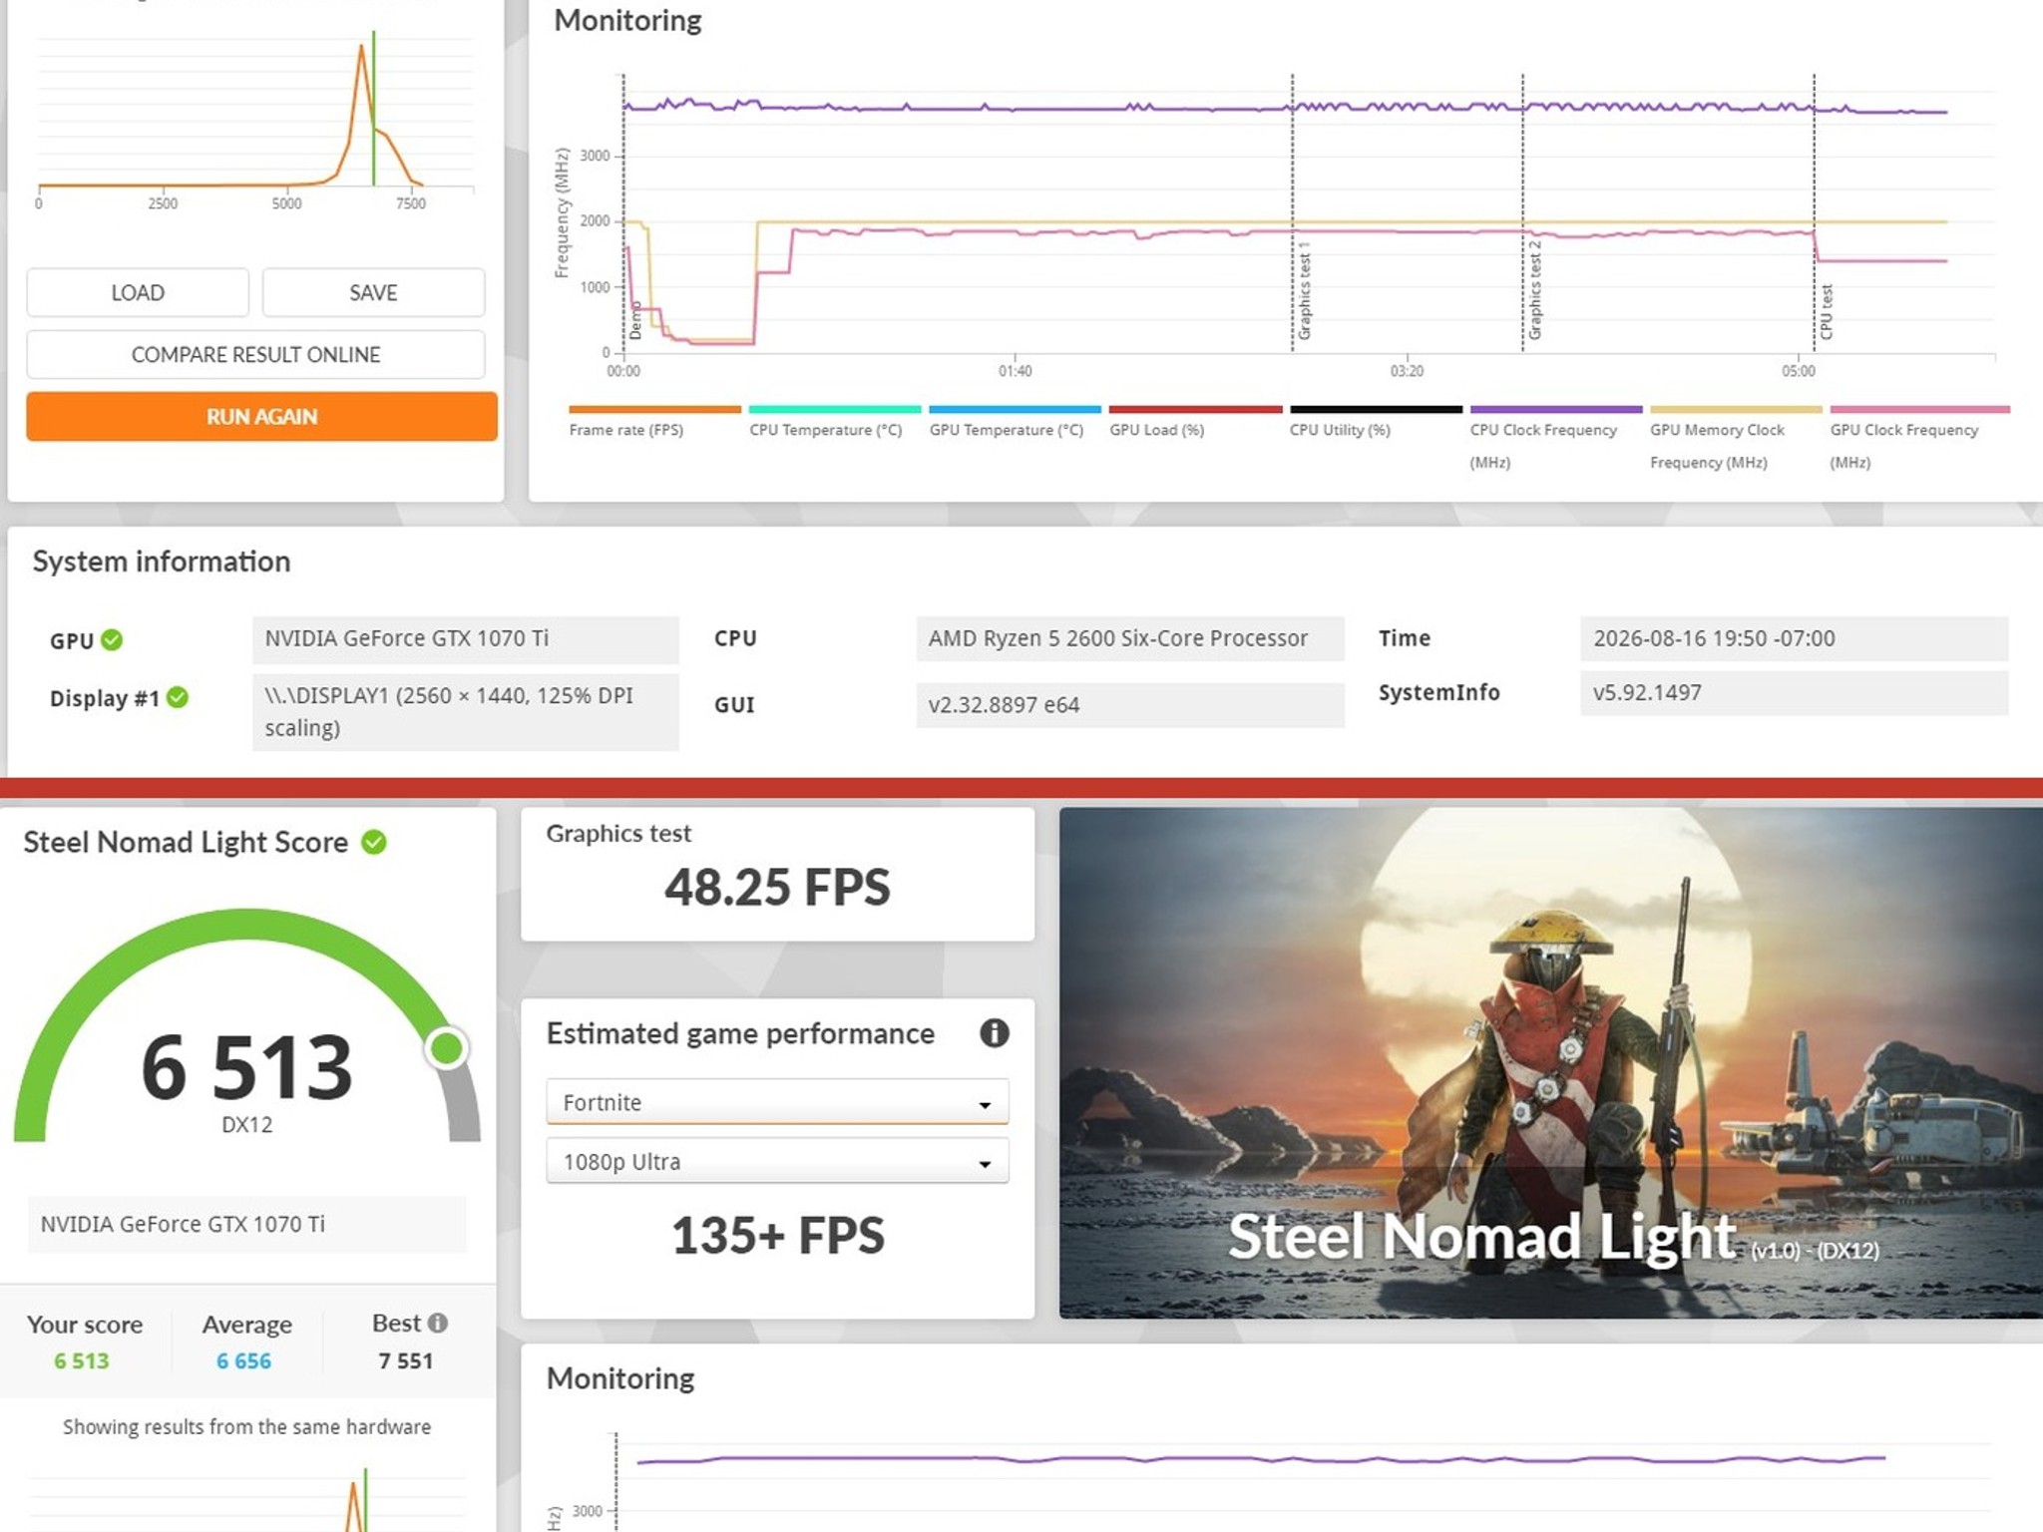Click the Time value 2026-08-16 19:50
The image size is (2043, 1532).
point(1794,639)
